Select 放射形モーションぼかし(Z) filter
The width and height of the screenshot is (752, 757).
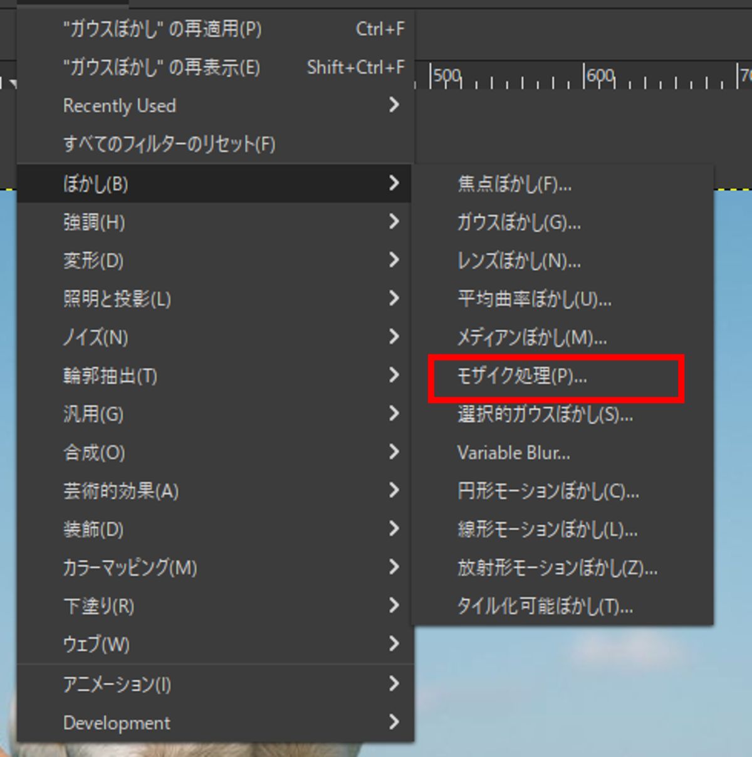pyautogui.click(x=556, y=568)
